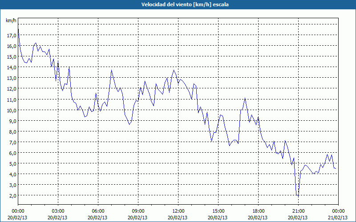Click the 03:00 time axis label
Screen dimensions: 356x222
pos(58,211)
